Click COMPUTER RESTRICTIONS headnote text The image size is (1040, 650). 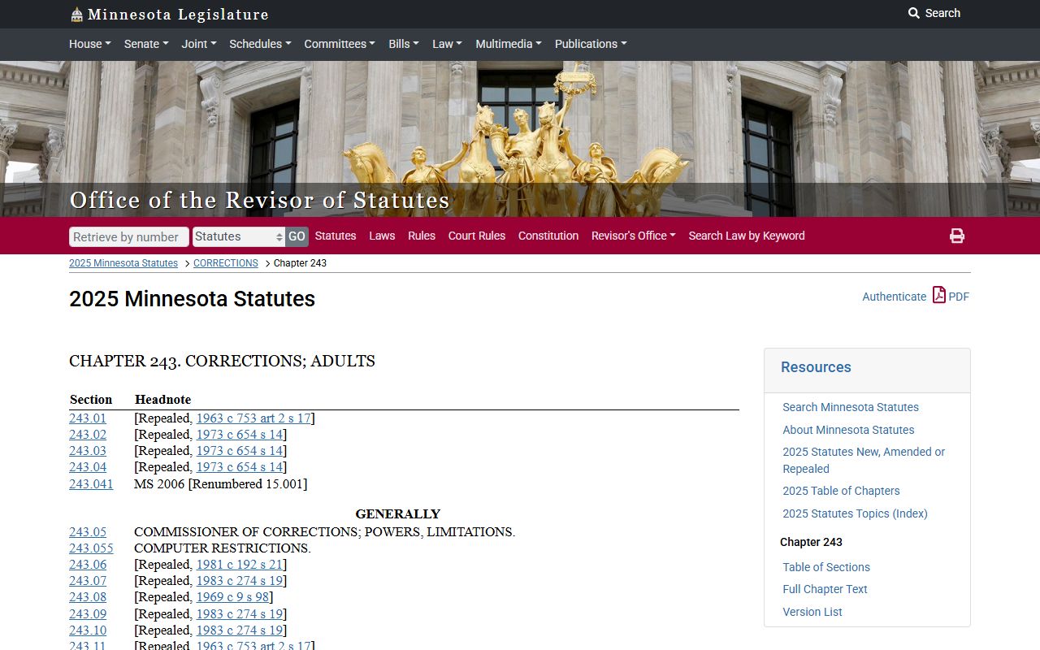(x=223, y=548)
